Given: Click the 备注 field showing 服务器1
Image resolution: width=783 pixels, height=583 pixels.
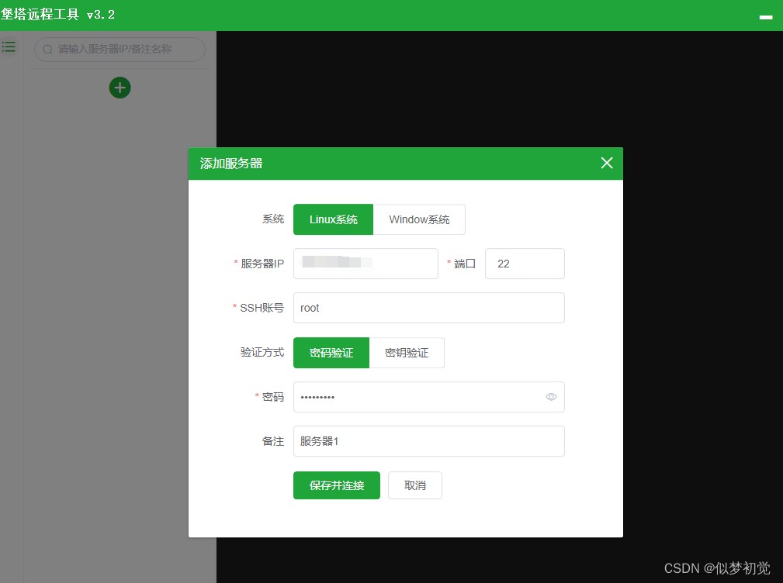Looking at the screenshot, I should click(429, 441).
